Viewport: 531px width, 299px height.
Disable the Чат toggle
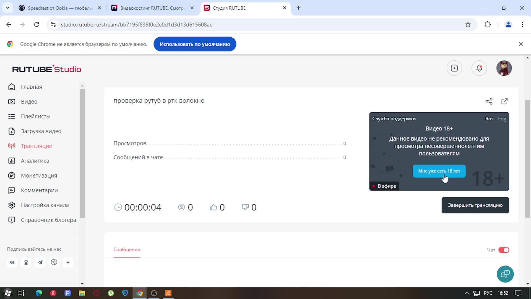point(504,250)
